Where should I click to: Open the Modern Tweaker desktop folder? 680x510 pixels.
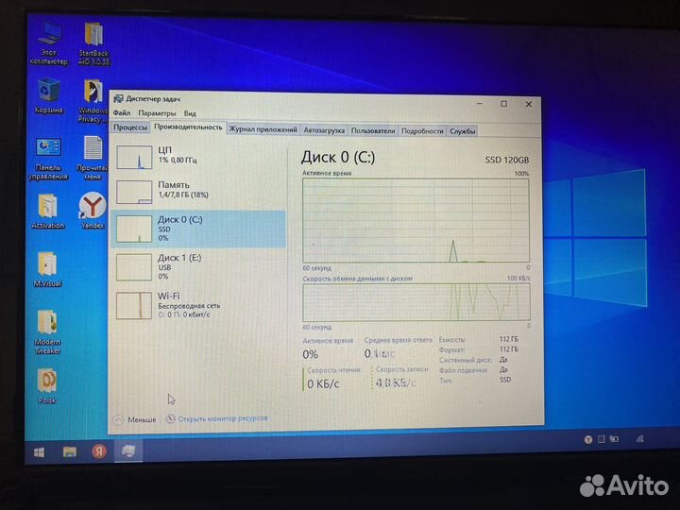pyautogui.click(x=47, y=332)
